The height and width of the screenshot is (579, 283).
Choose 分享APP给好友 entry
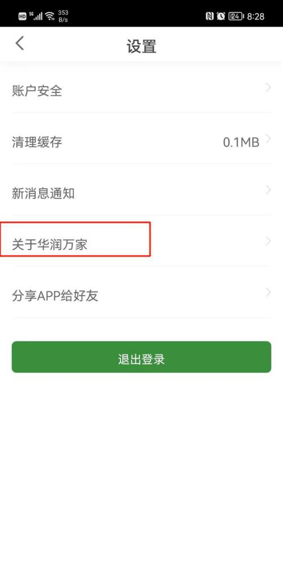(141, 295)
